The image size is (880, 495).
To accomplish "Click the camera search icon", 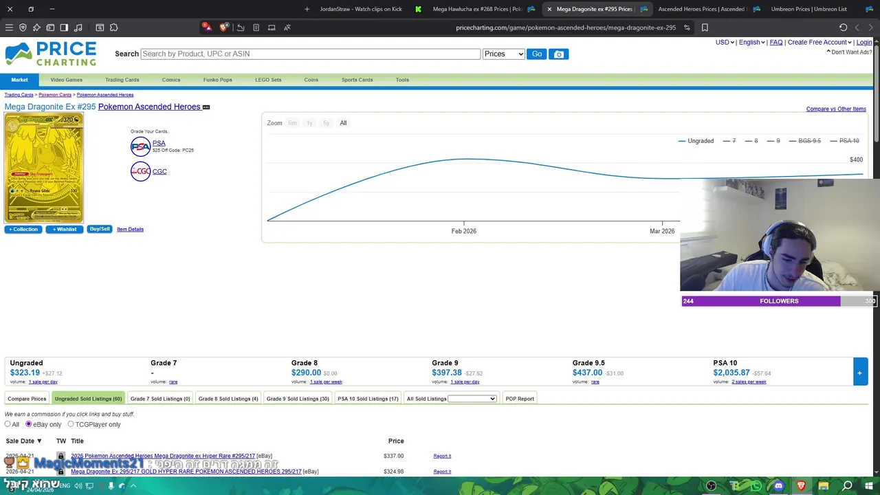I will [559, 54].
